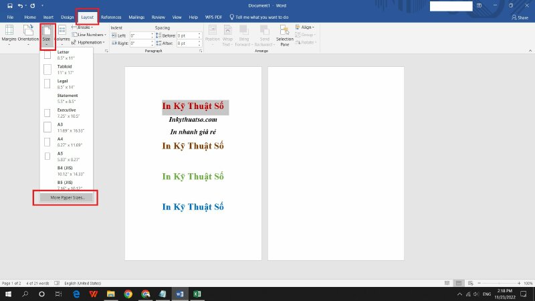Switch to Read Mode view
The width and height of the screenshot is (535, 301).
(447, 283)
